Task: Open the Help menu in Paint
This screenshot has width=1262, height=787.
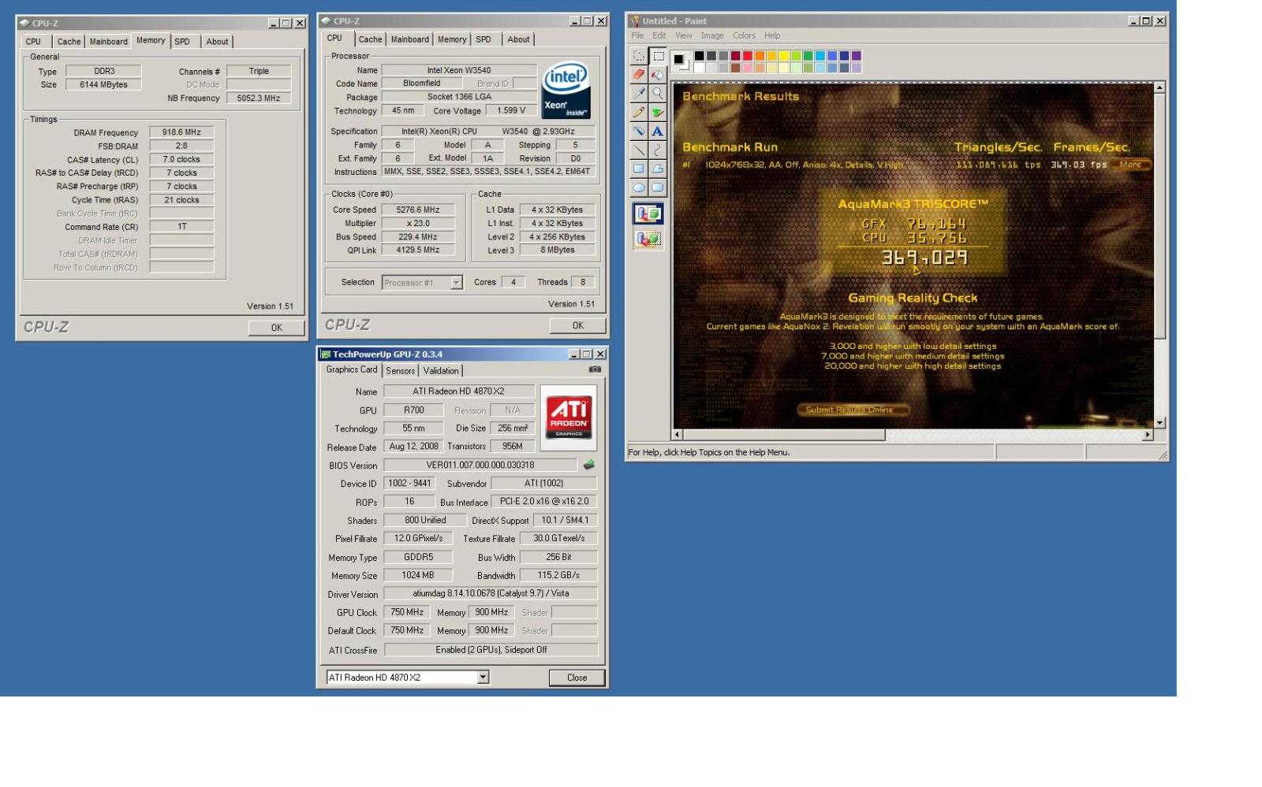Action: [x=772, y=35]
